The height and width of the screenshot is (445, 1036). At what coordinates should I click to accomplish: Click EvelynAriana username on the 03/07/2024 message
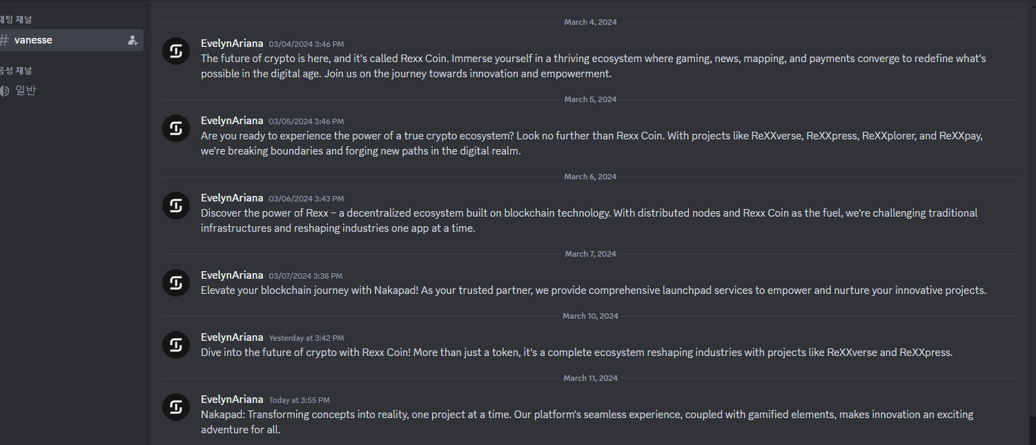pyautogui.click(x=232, y=275)
